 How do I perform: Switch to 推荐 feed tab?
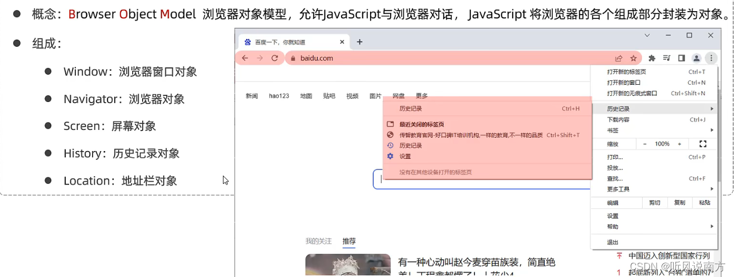coord(349,241)
